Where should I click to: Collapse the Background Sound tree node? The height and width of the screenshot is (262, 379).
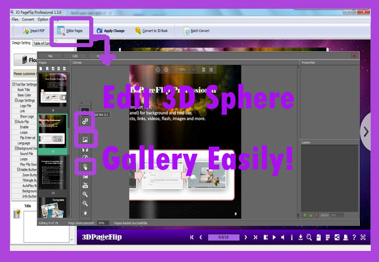(x=16, y=148)
